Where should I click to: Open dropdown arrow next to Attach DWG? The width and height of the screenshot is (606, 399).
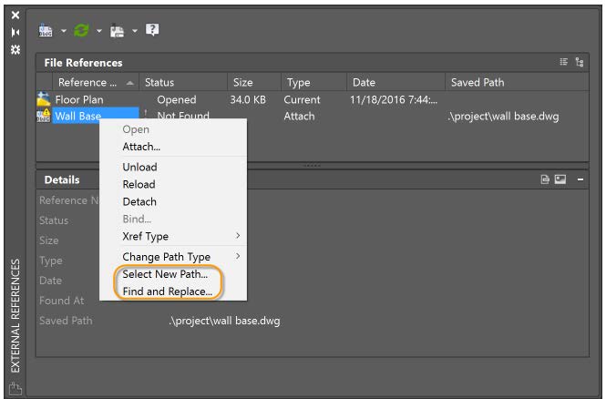pos(64,31)
